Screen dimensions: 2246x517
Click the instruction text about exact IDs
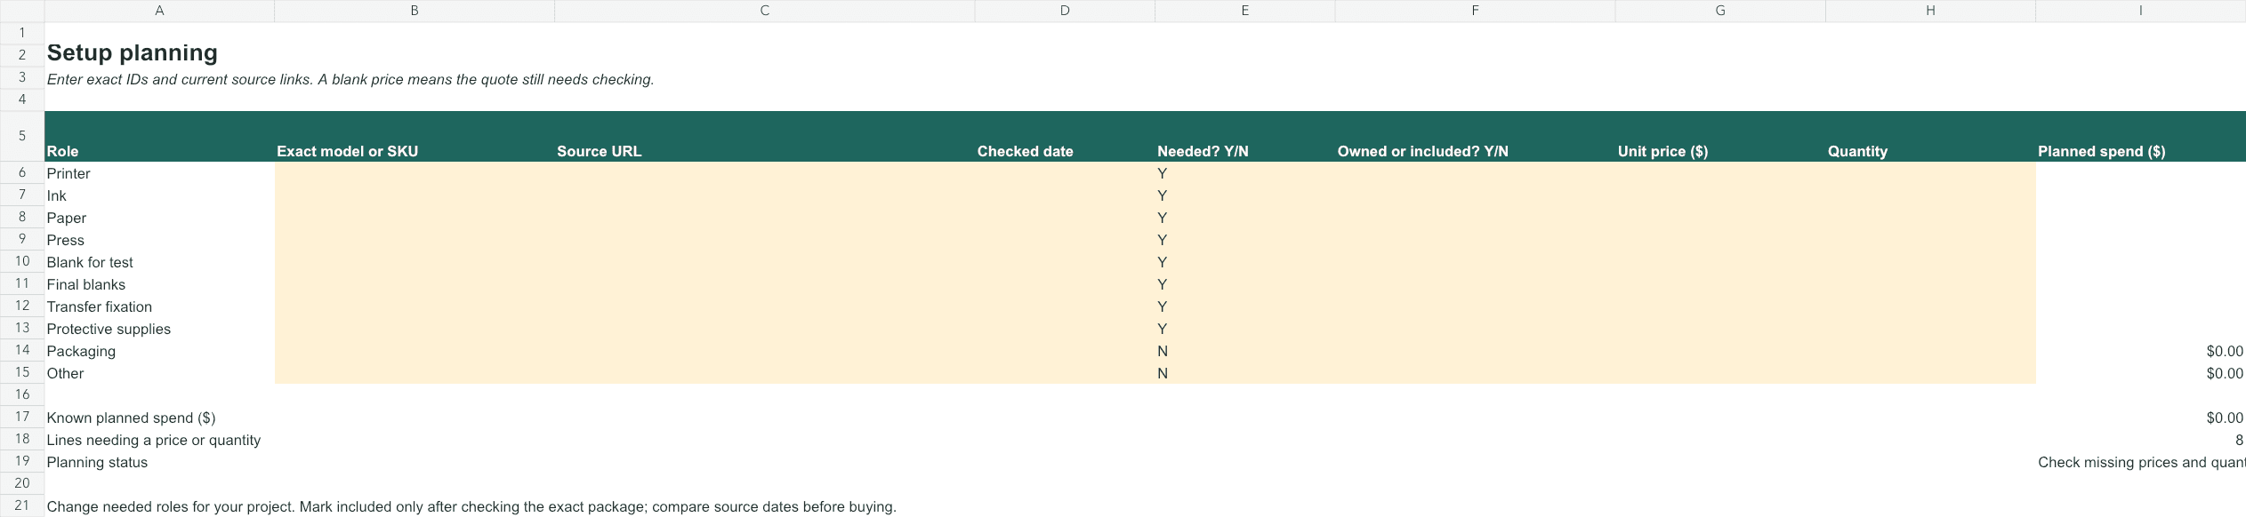[350, 79]
